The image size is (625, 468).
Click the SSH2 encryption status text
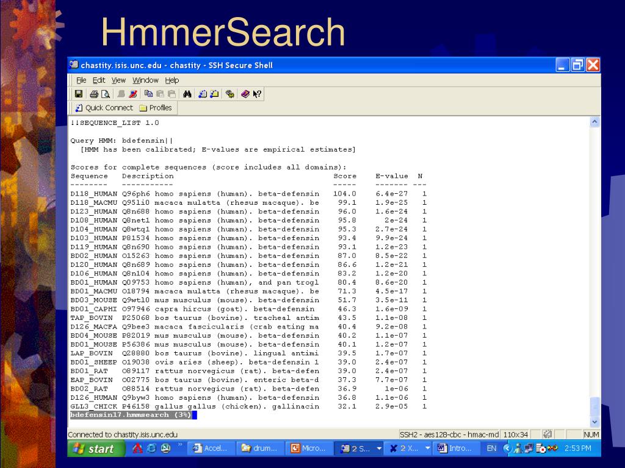click(x=449, y=434)
